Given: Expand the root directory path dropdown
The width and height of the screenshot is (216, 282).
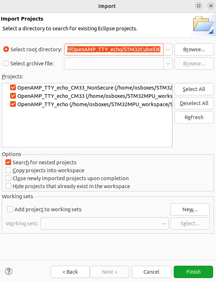Looking at the screenshot, I should 168,49.
